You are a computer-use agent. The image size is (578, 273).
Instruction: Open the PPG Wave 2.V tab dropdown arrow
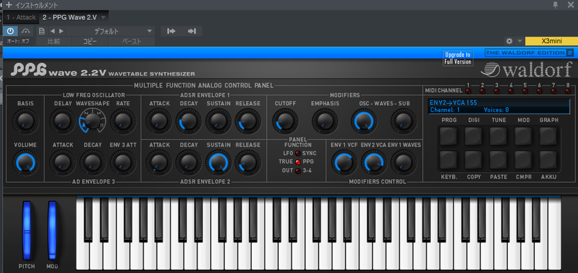pos(103,17)
